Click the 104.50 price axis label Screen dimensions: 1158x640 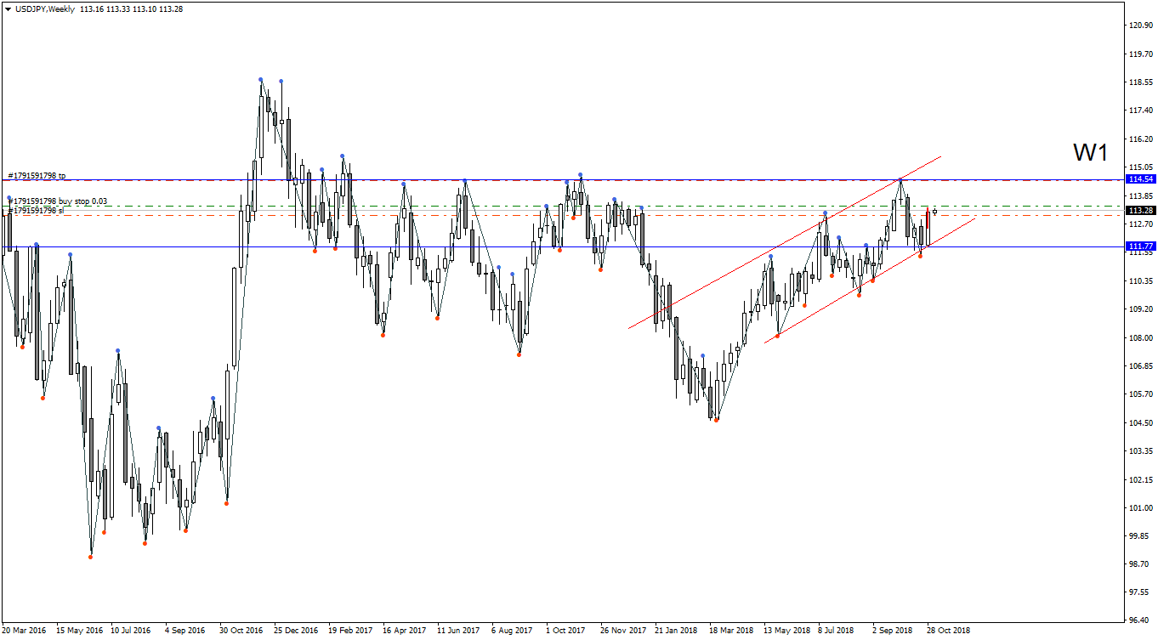tap(1139, 422)
